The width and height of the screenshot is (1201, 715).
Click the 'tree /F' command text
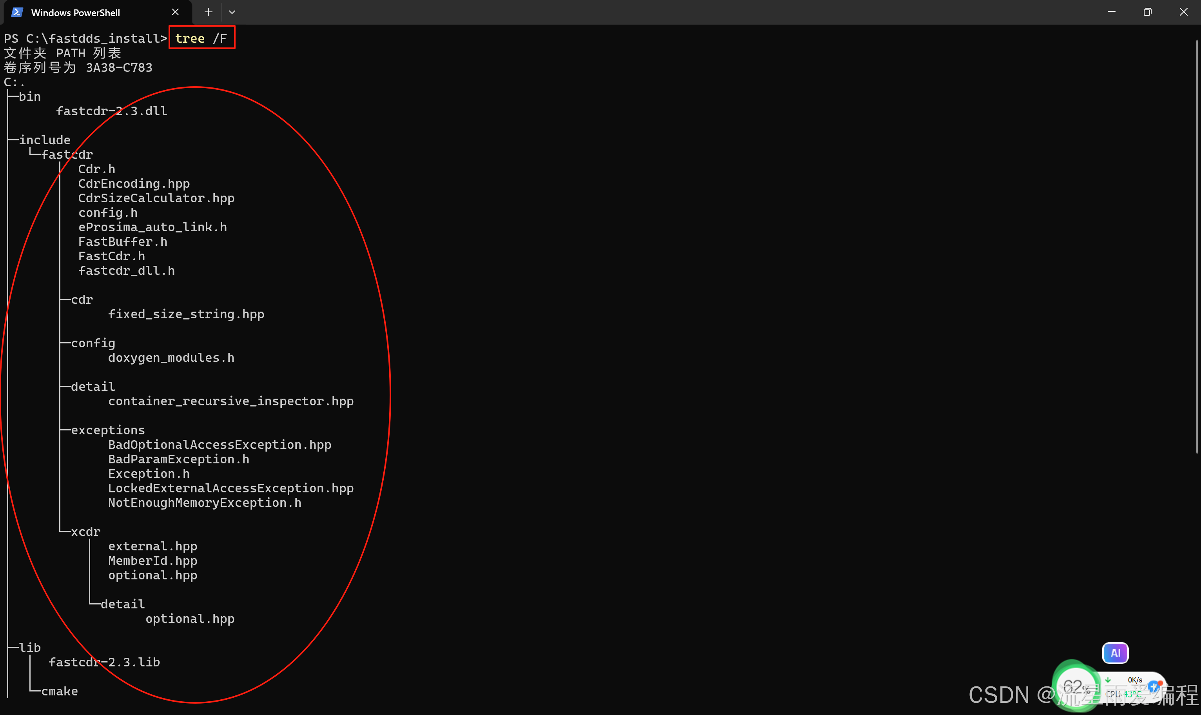(201, 38)
